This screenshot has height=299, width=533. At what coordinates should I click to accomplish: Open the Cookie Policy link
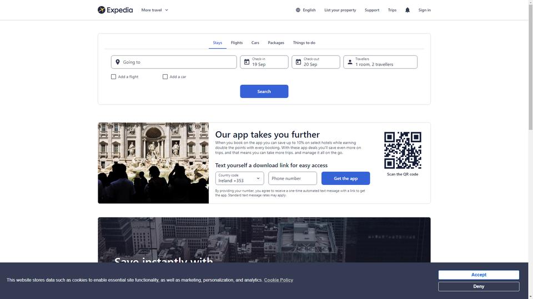(278, 280)
